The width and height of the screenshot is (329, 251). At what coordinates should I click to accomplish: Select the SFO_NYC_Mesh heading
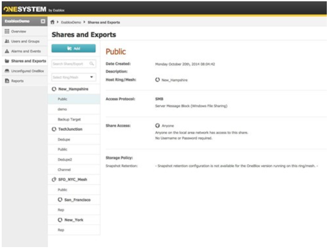(72, 179)
